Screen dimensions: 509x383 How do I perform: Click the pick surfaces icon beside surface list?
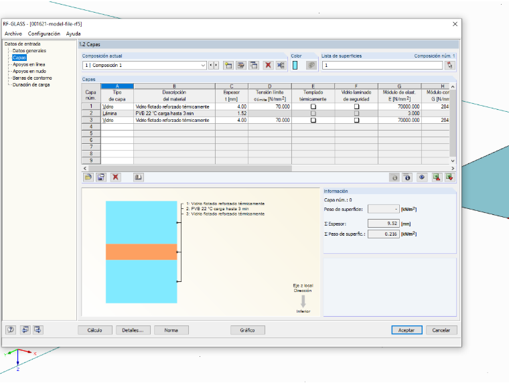pyautogui.click(x=449, y=65)
